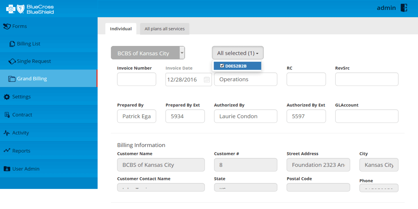
Task: Open the Invoice Date calendar picker
Action: pyautogui.click(x=207, y=80)
